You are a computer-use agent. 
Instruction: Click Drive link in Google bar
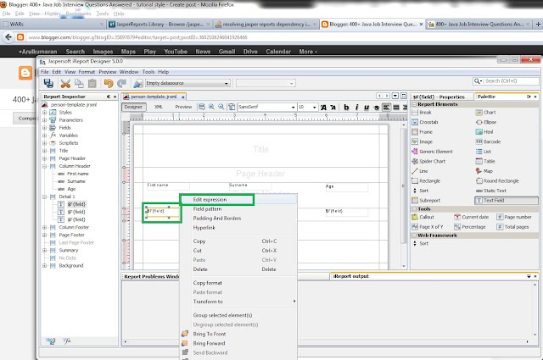coord(250,52)
